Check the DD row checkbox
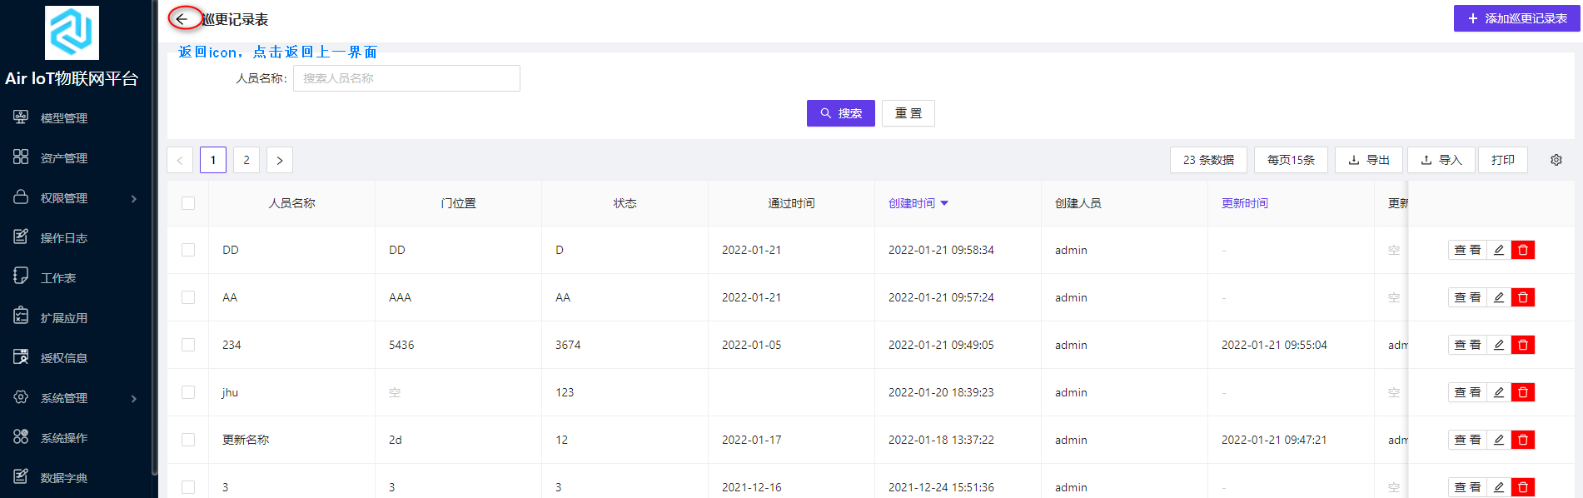 click(x=188, y=250)
